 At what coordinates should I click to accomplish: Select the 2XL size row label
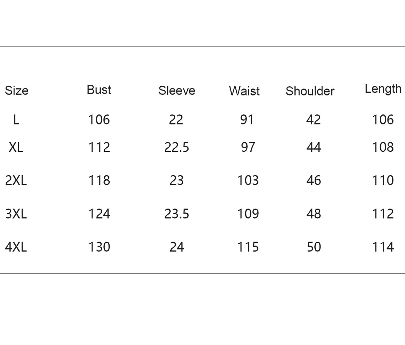[16, 180]
